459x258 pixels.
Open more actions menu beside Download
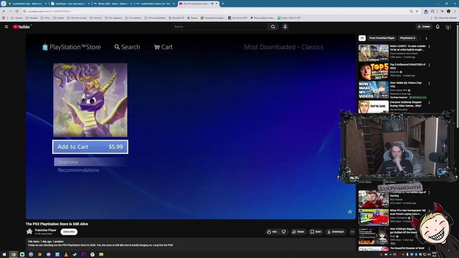(x=352, y=232)
